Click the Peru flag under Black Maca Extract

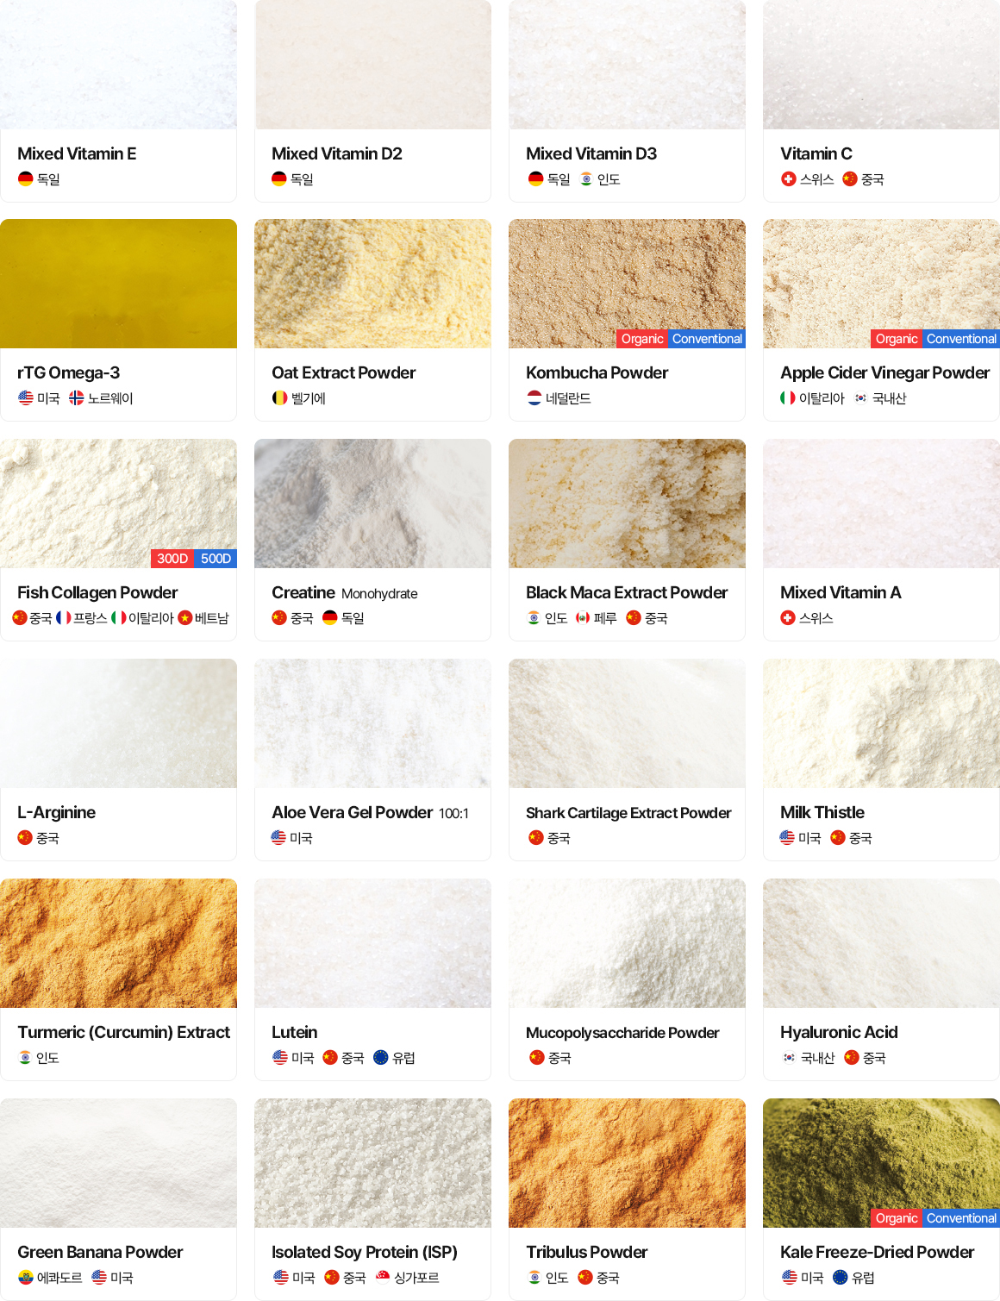(583, 617)
